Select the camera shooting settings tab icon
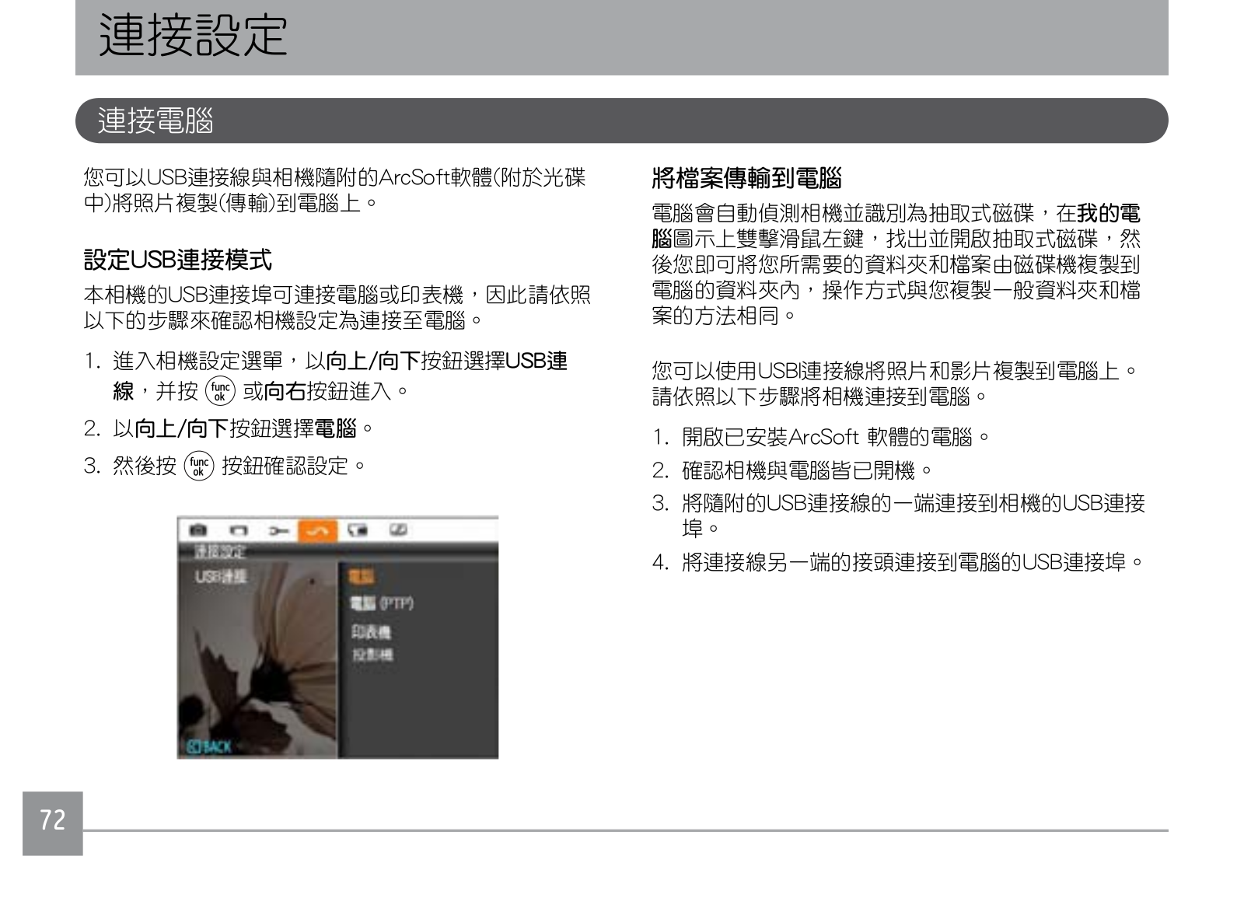 pos(198,530)
